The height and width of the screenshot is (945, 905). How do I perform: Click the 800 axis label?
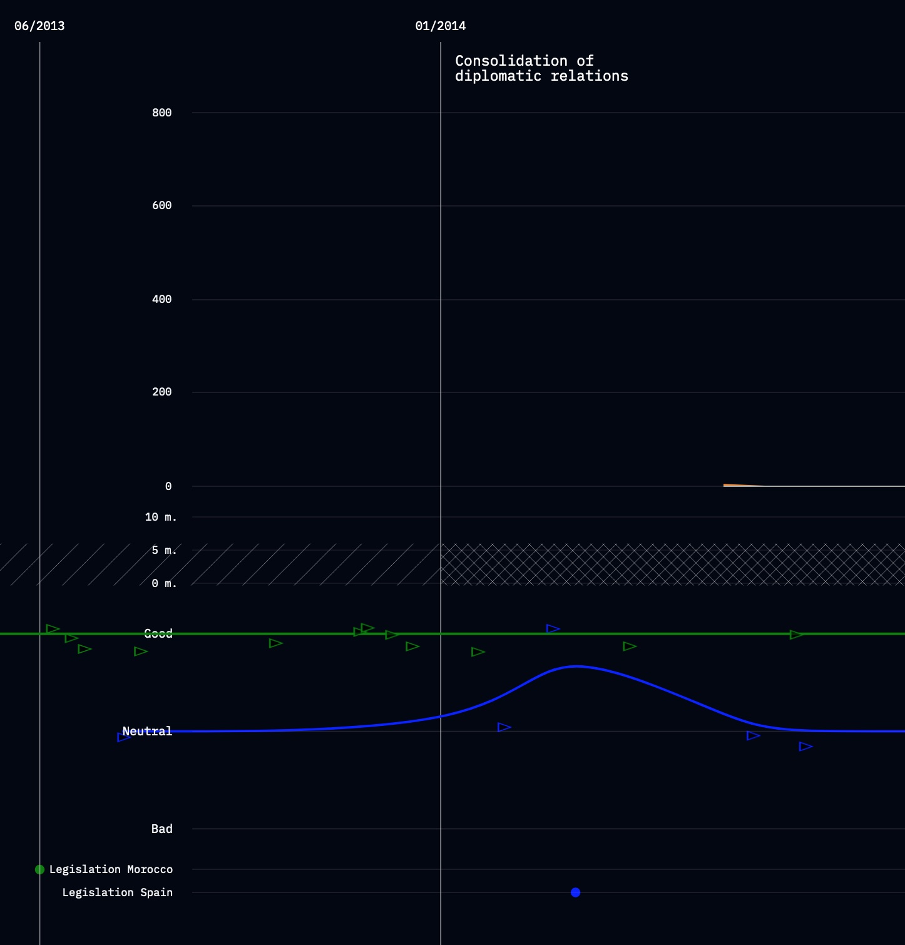tap(161, 113)
